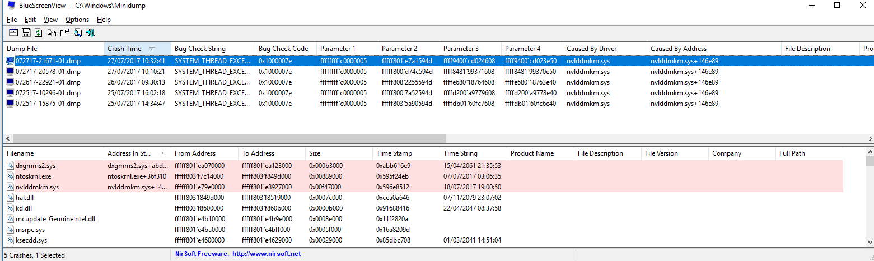Open the Advanced Options toolbar icon
This screenshot has width=874, height=261.
pyautogui.click(x=12, y=33)
